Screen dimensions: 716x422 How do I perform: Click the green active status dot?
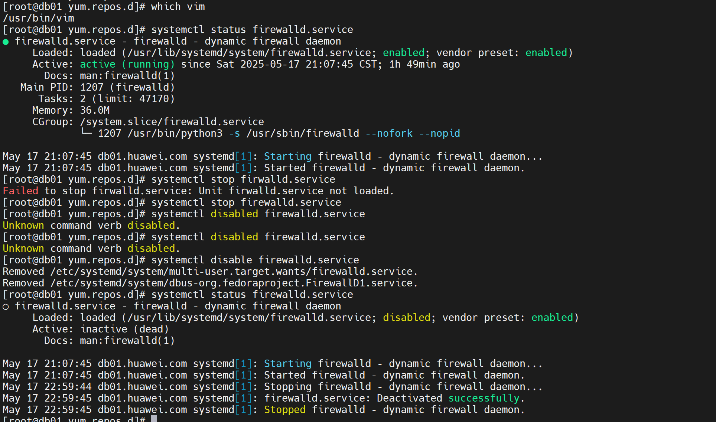(6, 42)
